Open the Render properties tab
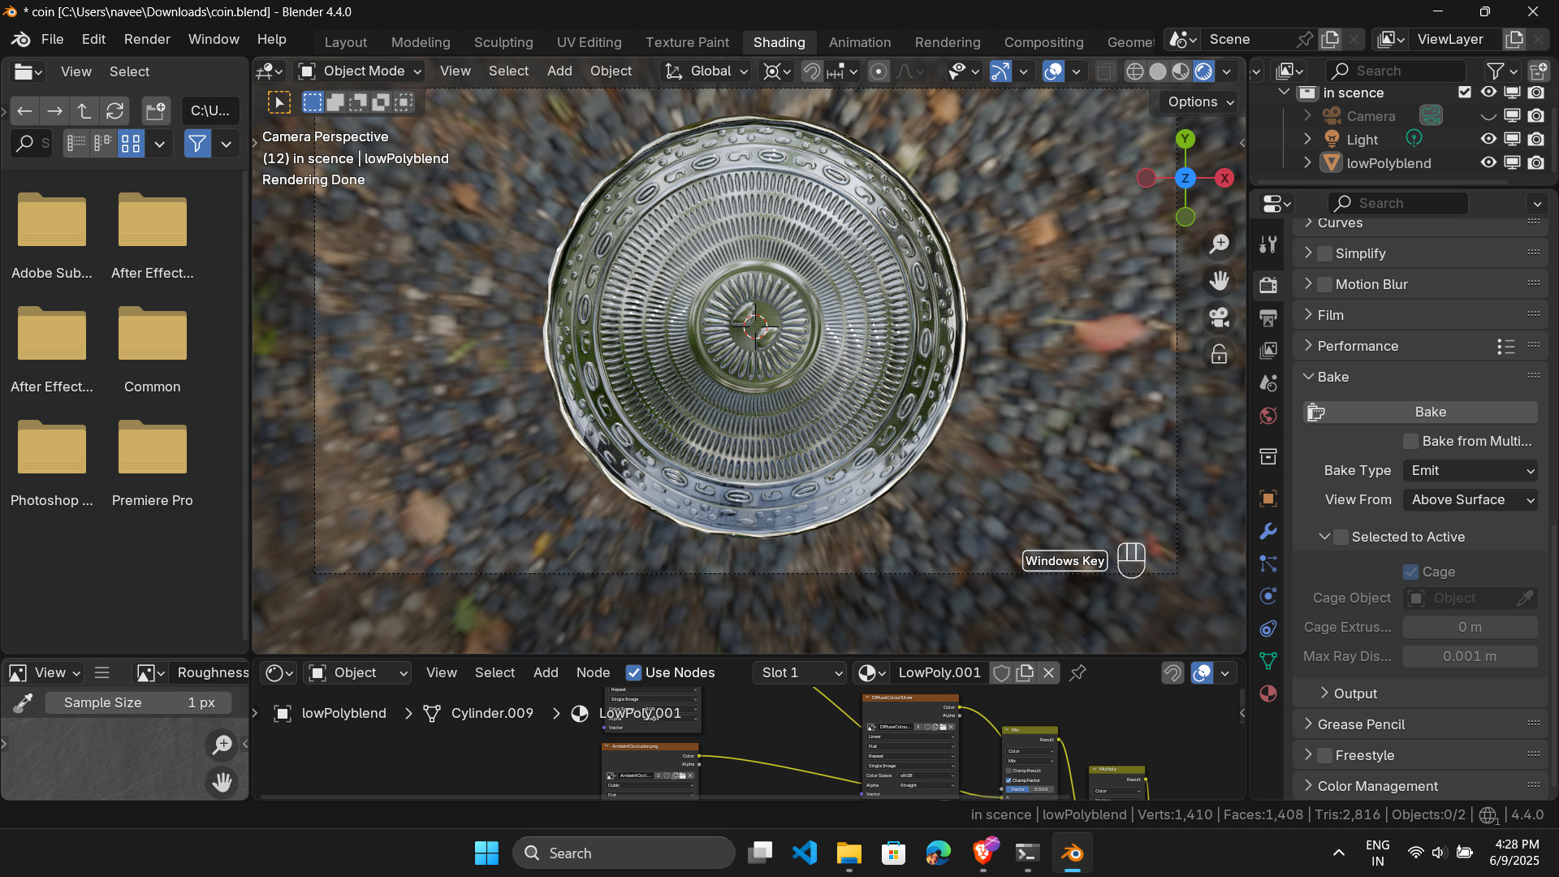The image size is (1559, 877). pos(1268,285)
